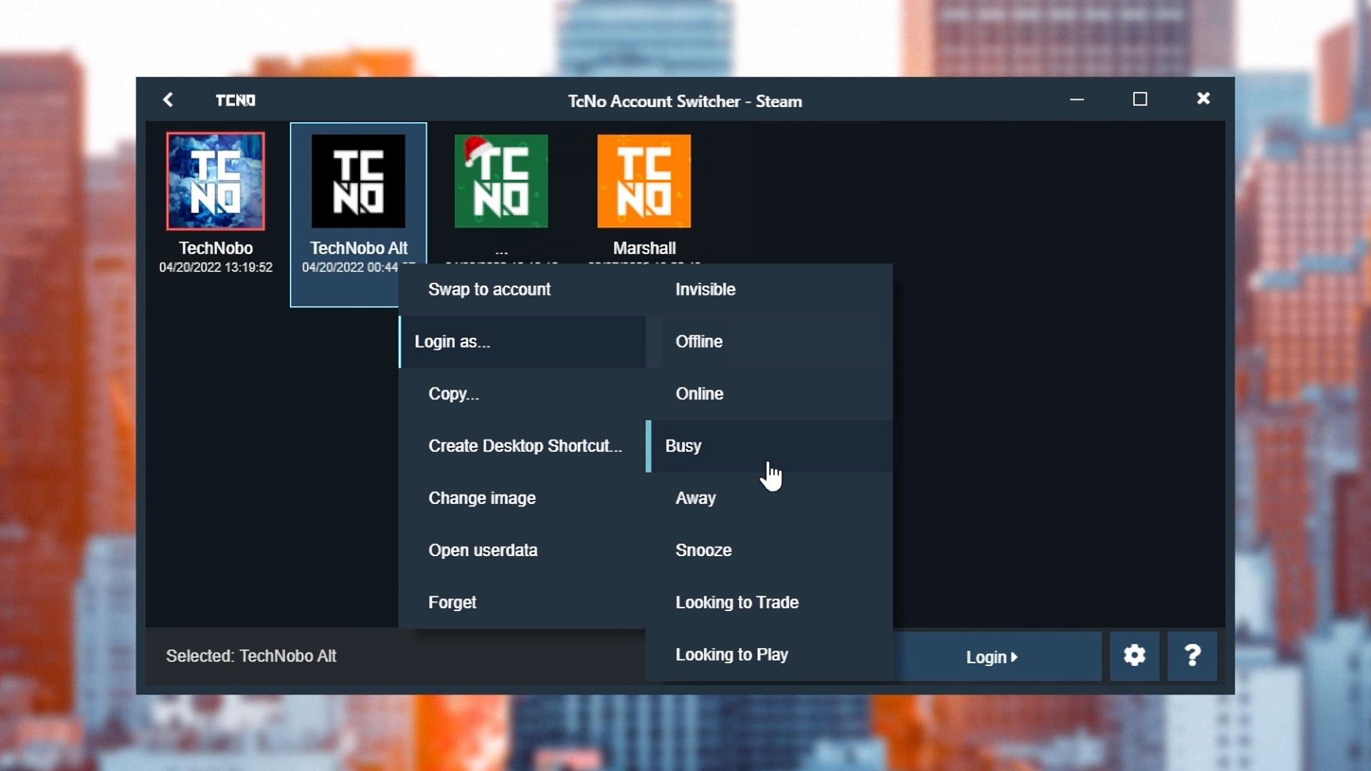Open settings via the gear icon

[1134, 655]
